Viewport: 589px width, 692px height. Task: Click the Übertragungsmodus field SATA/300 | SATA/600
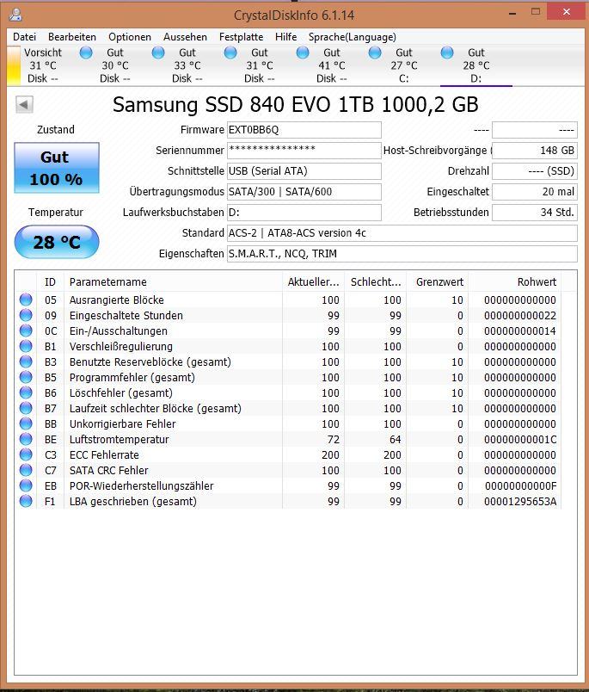click(304, 192)
